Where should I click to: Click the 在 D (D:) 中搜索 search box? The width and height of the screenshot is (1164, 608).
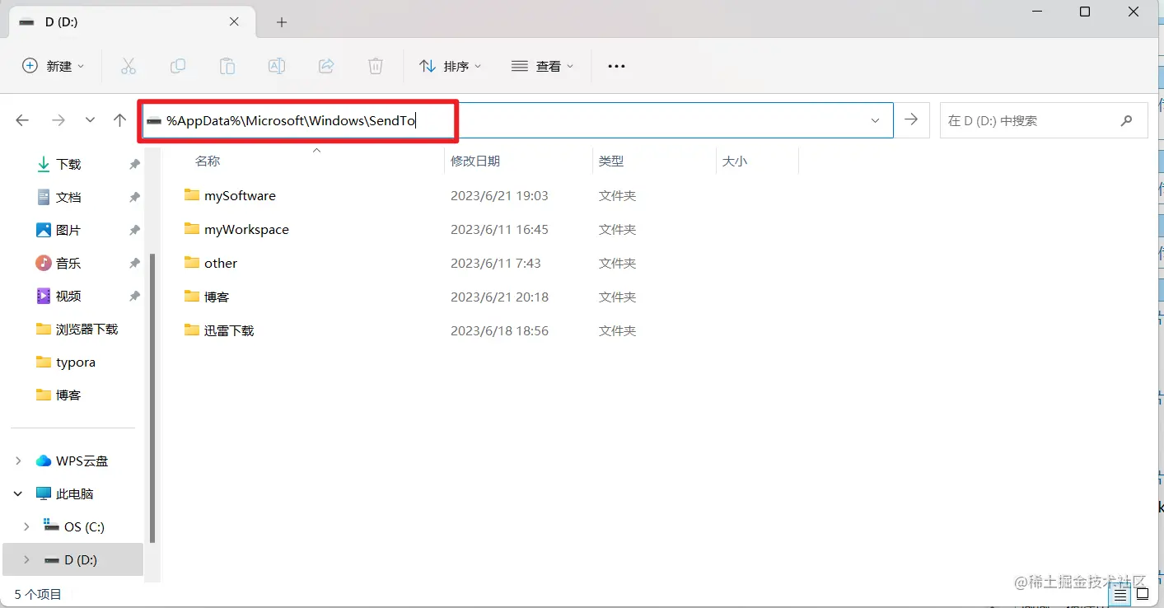[x=1044, y=120]
